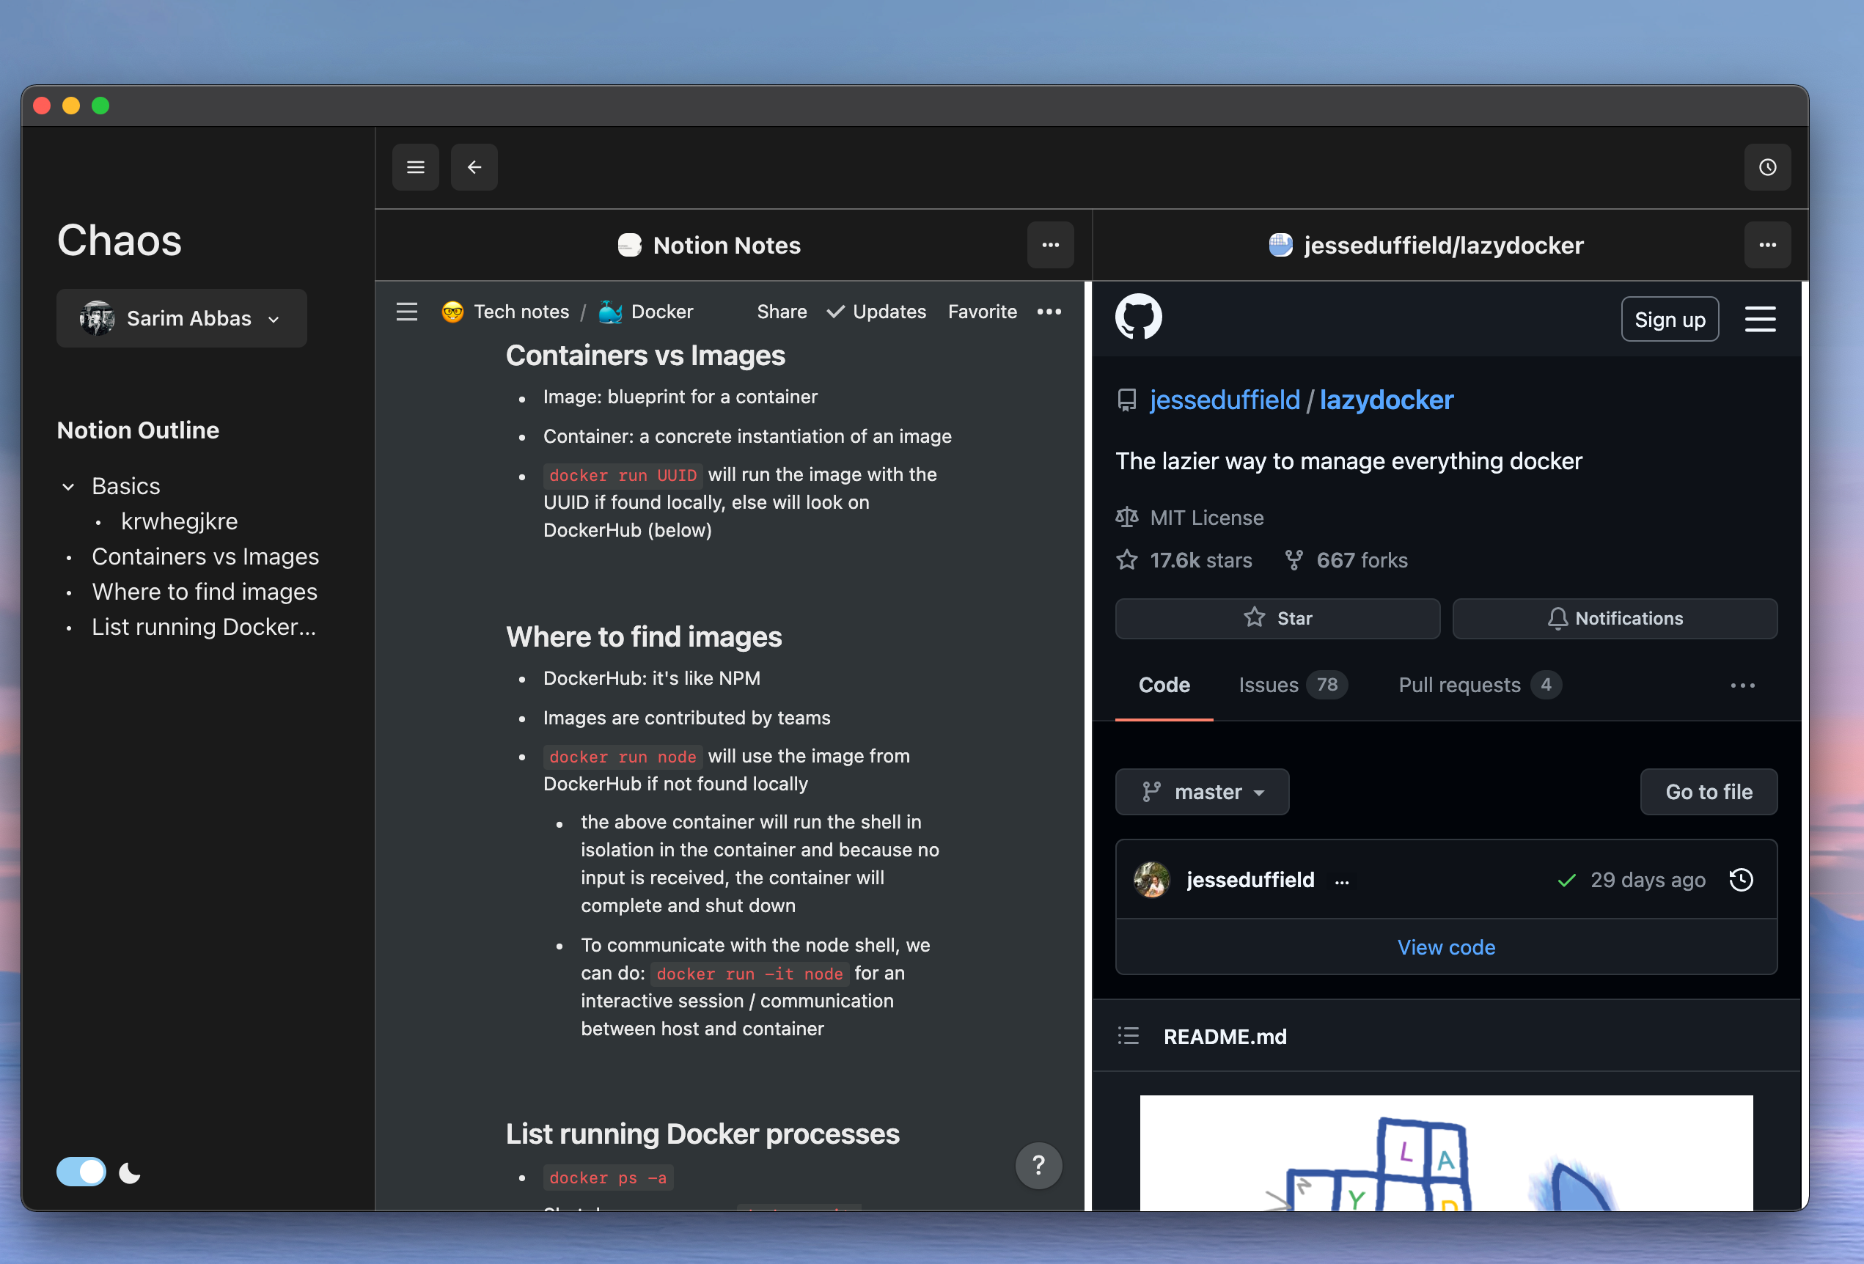1864x1264 pixels.
Task: Open the jesseduffield/lazydocker pane options menu
Action: 1768,245
